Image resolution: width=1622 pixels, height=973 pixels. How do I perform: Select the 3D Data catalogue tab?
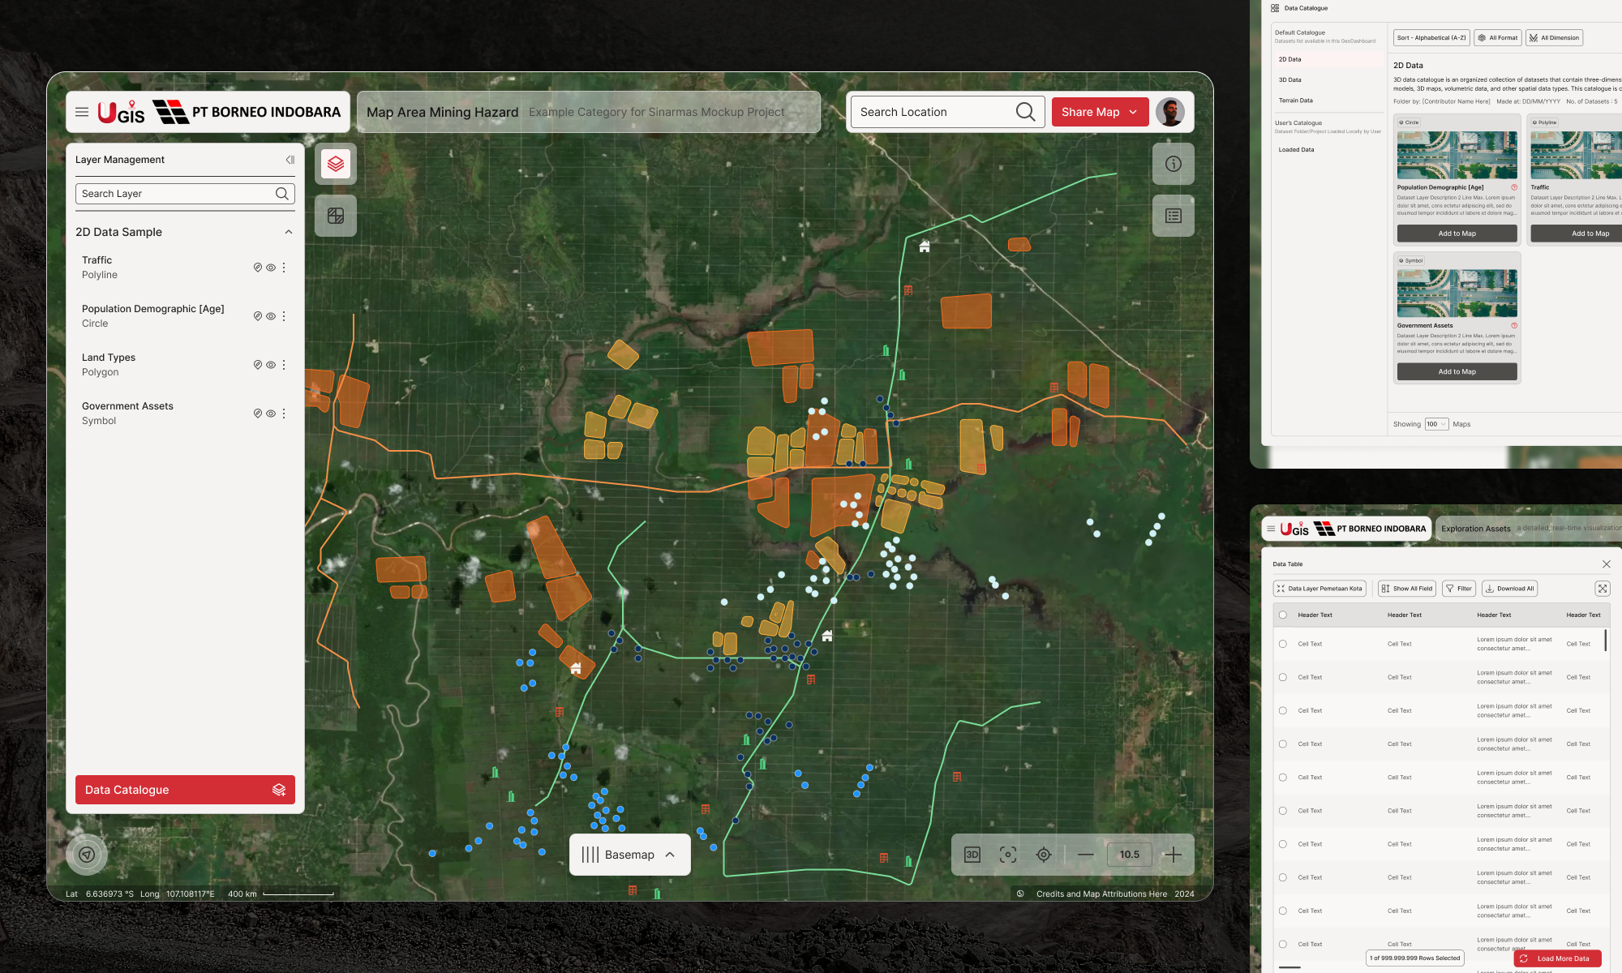(x=1290, y=79)
